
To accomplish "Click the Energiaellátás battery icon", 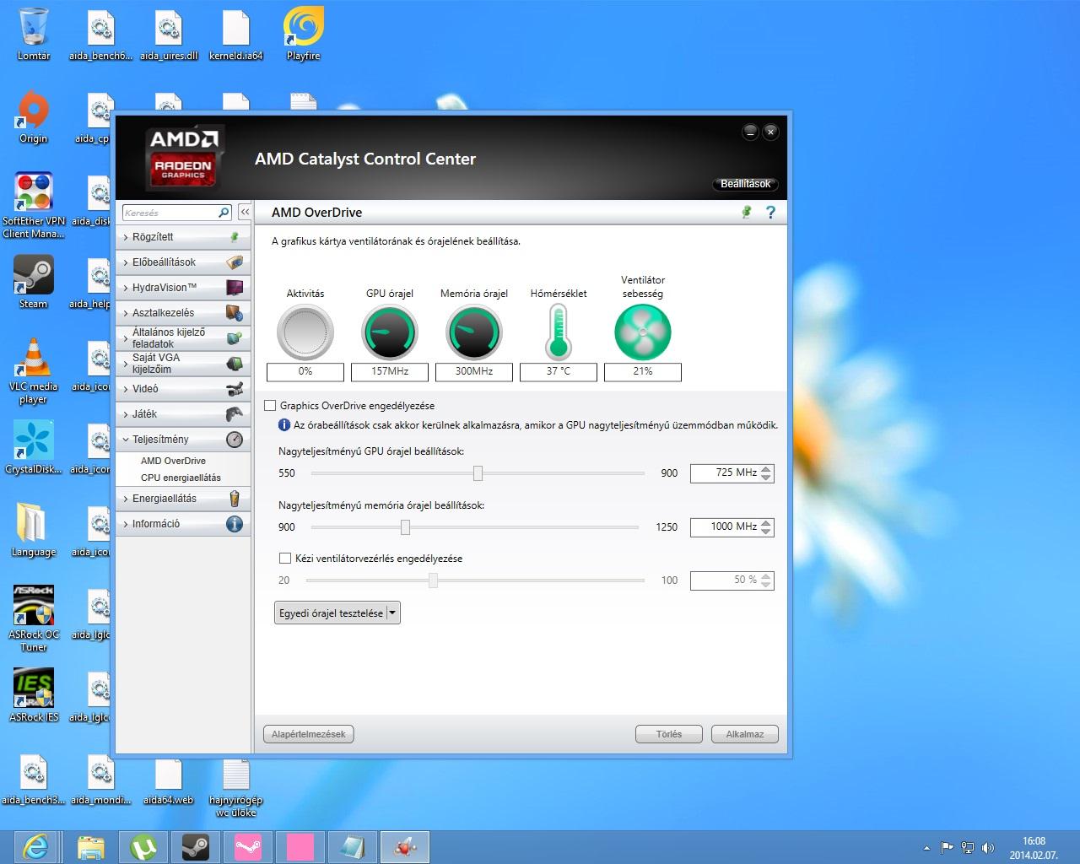I will 235,499.
